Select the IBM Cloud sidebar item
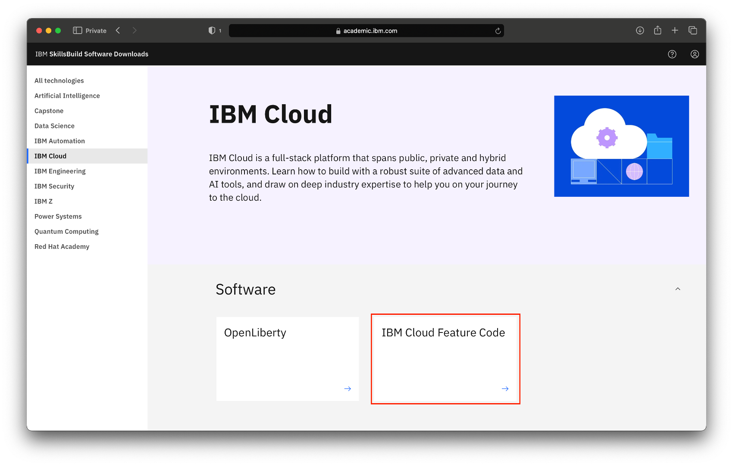This screenshot has width=733, height=466. point(87,156)
